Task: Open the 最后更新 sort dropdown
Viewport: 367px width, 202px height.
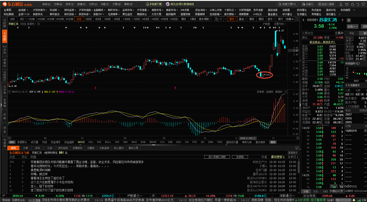Action: (x=278, y=157)
